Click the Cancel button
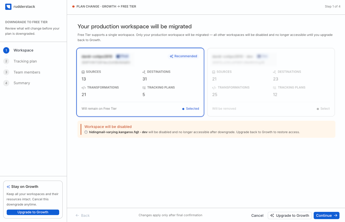The image size is (345, 222). pos(257,216)
